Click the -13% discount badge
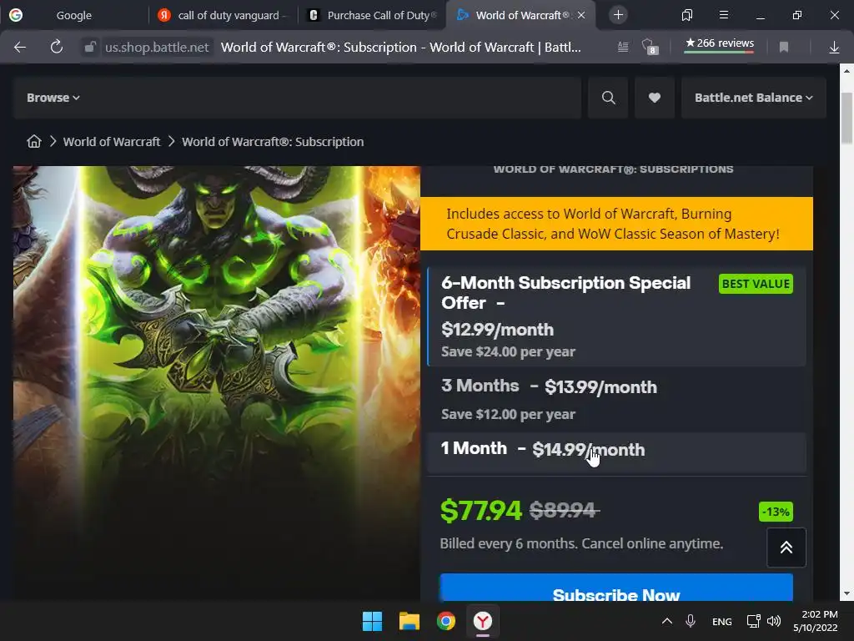 [776, 512]
